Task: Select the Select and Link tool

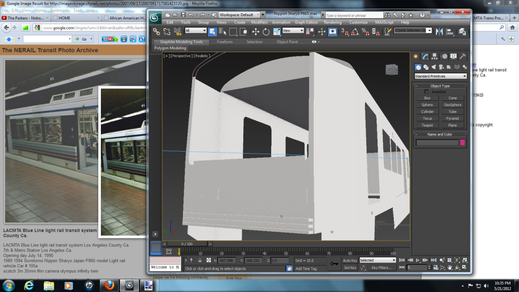Action: click(x=156, y=32)
